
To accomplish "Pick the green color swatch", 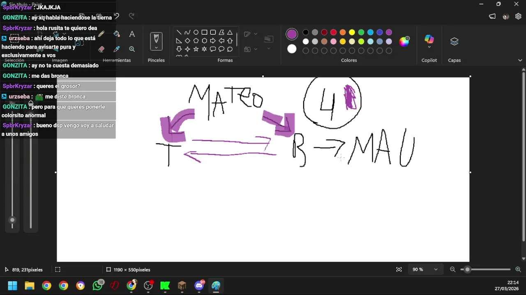I will [x=361, y=32].
